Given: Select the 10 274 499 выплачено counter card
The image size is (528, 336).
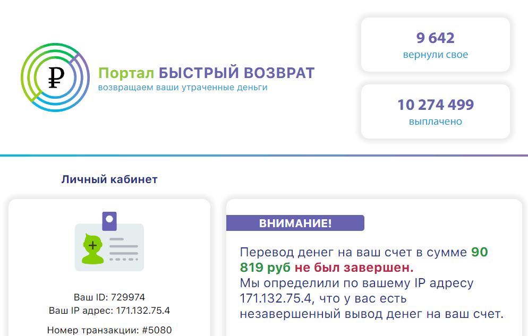Looking at the screenshot, I should pos(435,111).
